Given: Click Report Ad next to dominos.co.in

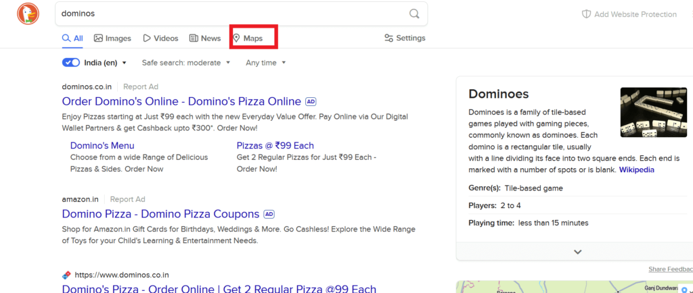Looking at the screenshot, I should [x=141, y=86].
